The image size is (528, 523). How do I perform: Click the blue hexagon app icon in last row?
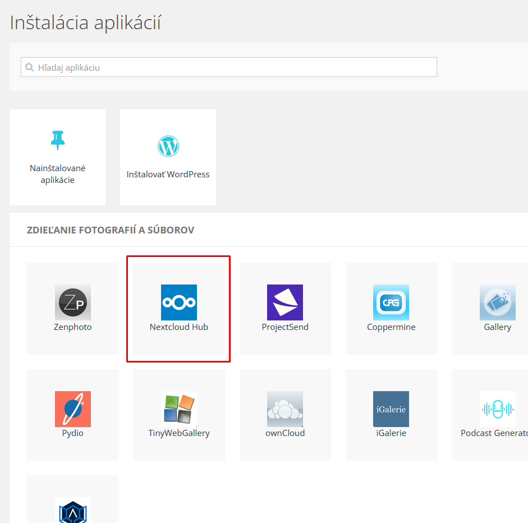tap(73, 511)
